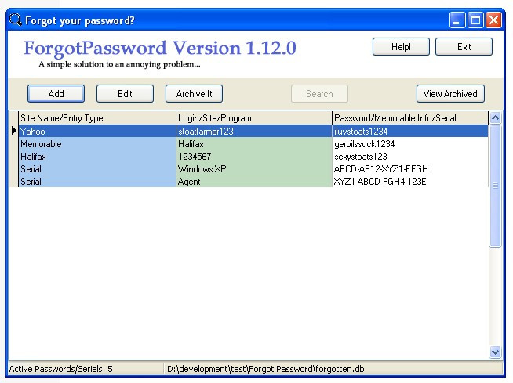Click the scrollbar up arrow

(495, 117)
